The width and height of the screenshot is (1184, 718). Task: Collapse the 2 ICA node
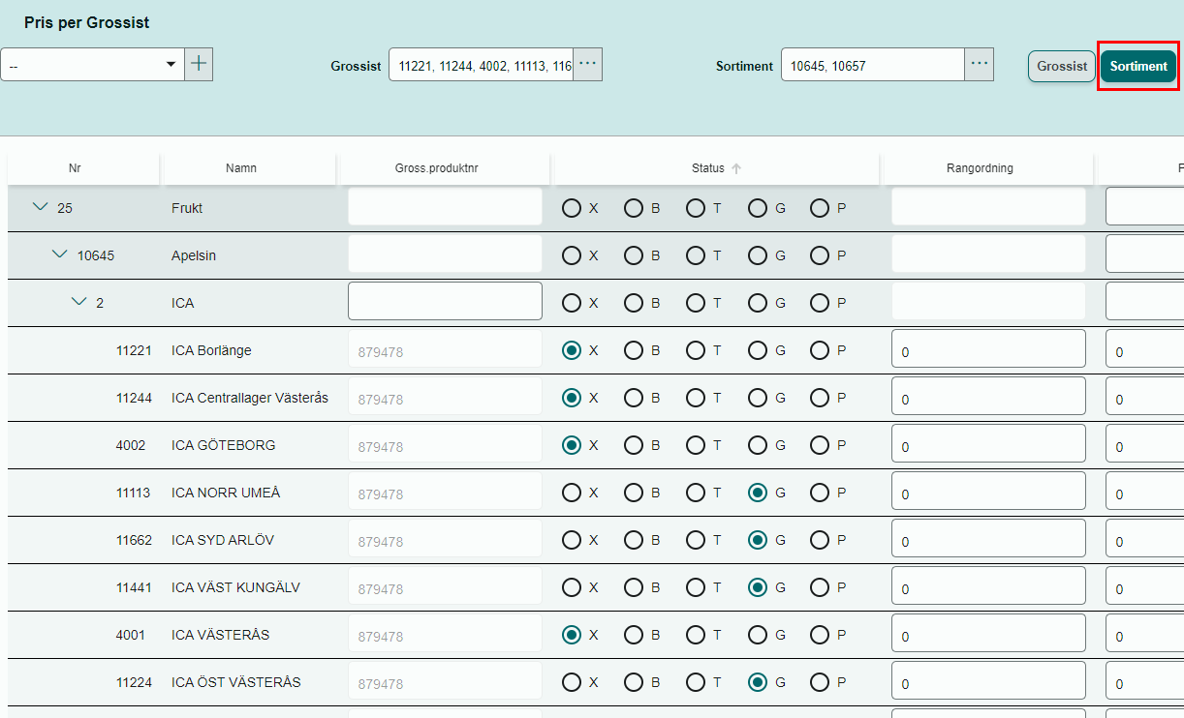(x=79, y=302)
